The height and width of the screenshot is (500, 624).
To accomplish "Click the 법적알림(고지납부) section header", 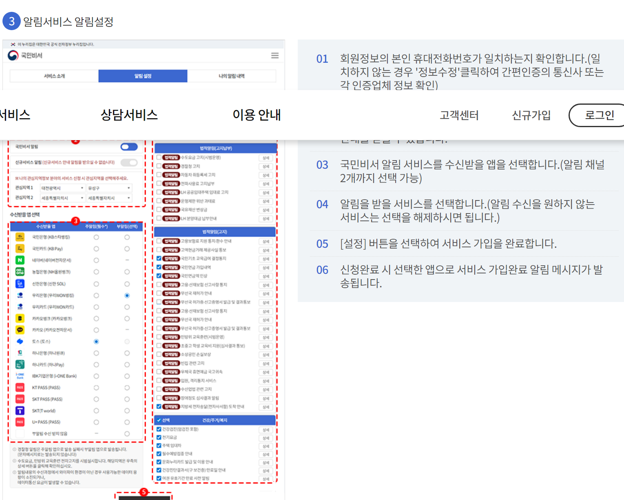I will 216,148.
